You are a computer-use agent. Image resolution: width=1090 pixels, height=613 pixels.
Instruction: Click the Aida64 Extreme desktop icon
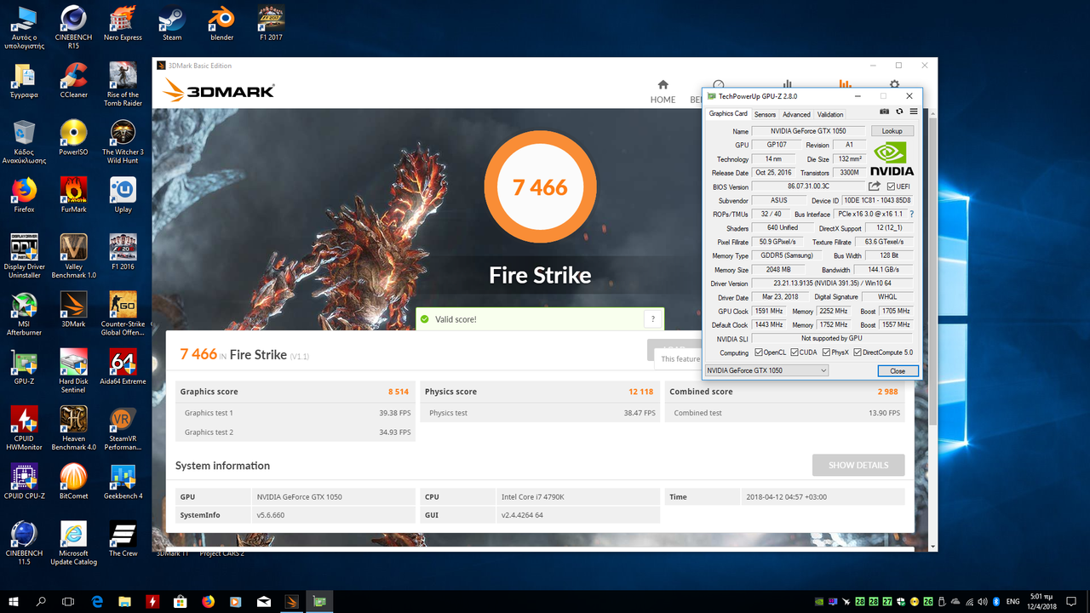123,368
